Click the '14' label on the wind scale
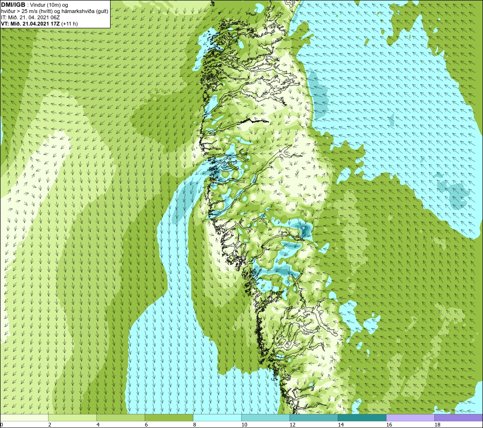Image resolution: width=483 pixels, height=428 pixels. point(341,425)
